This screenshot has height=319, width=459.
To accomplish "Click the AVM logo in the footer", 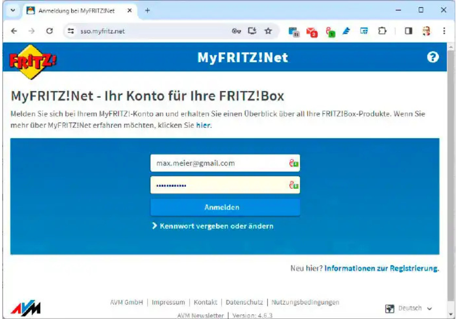I will (x=26, y=308).
